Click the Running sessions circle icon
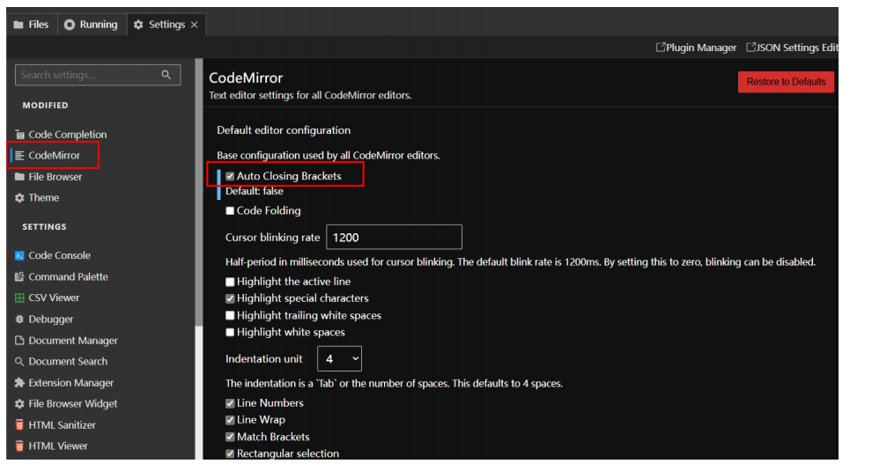The height and width of the screenshot is (471, 872). 70,25
